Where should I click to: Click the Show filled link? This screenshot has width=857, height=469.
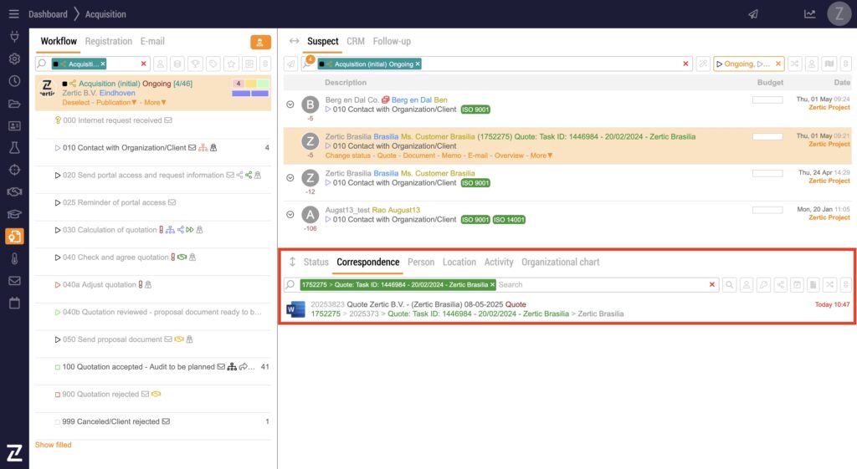54,445
